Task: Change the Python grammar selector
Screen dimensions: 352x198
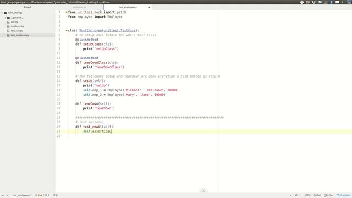Action: [317, 195]
